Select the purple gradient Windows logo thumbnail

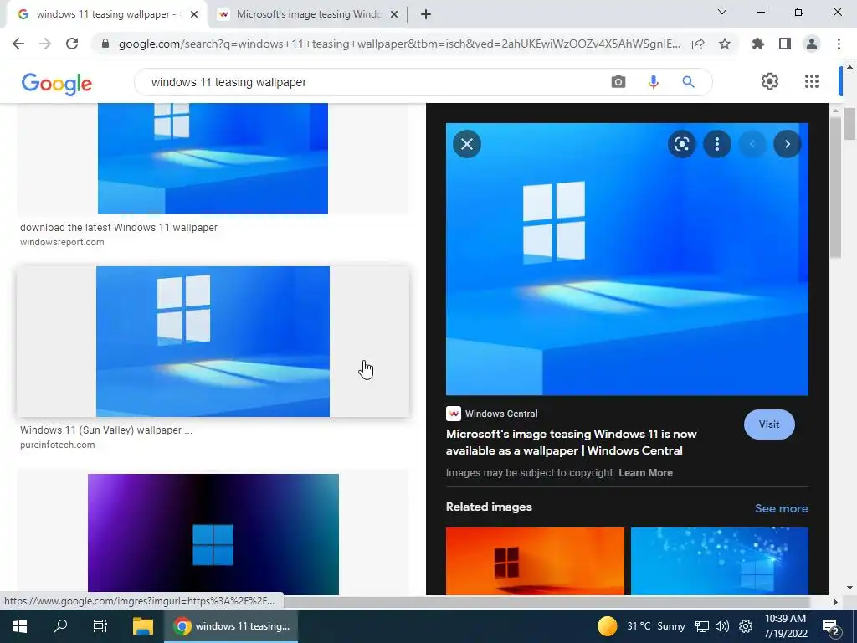point(213,534)
